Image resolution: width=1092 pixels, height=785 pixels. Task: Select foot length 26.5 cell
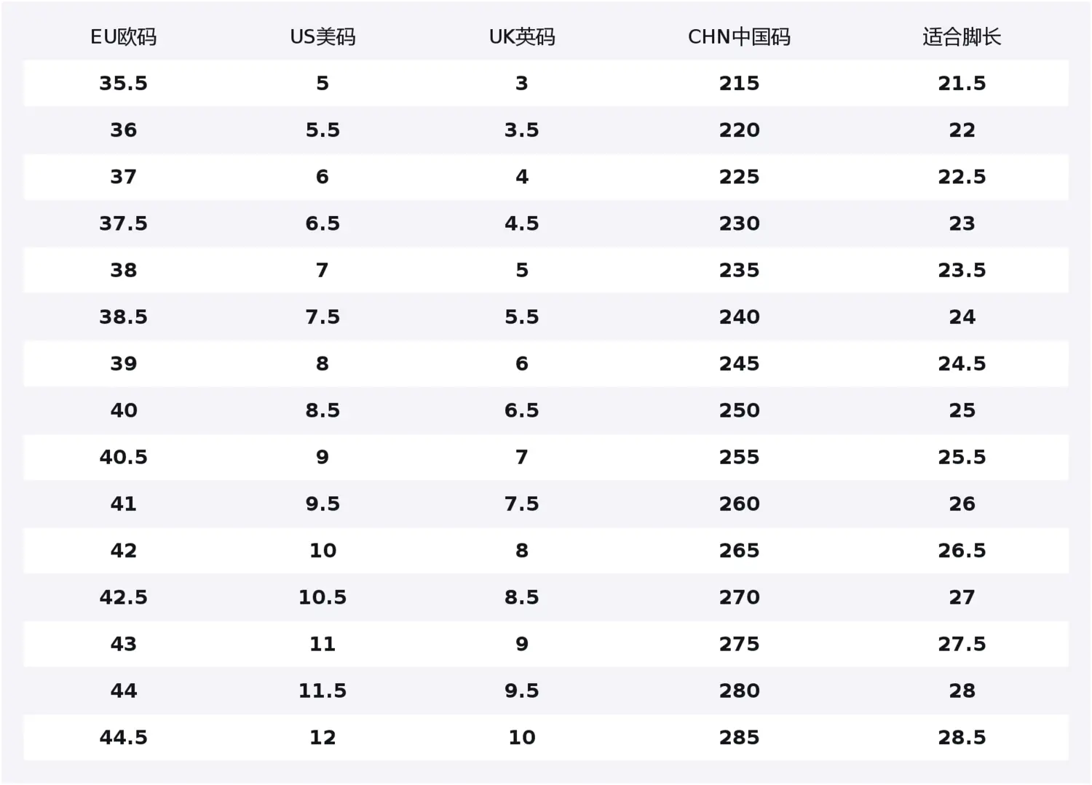tap(962, 551)
